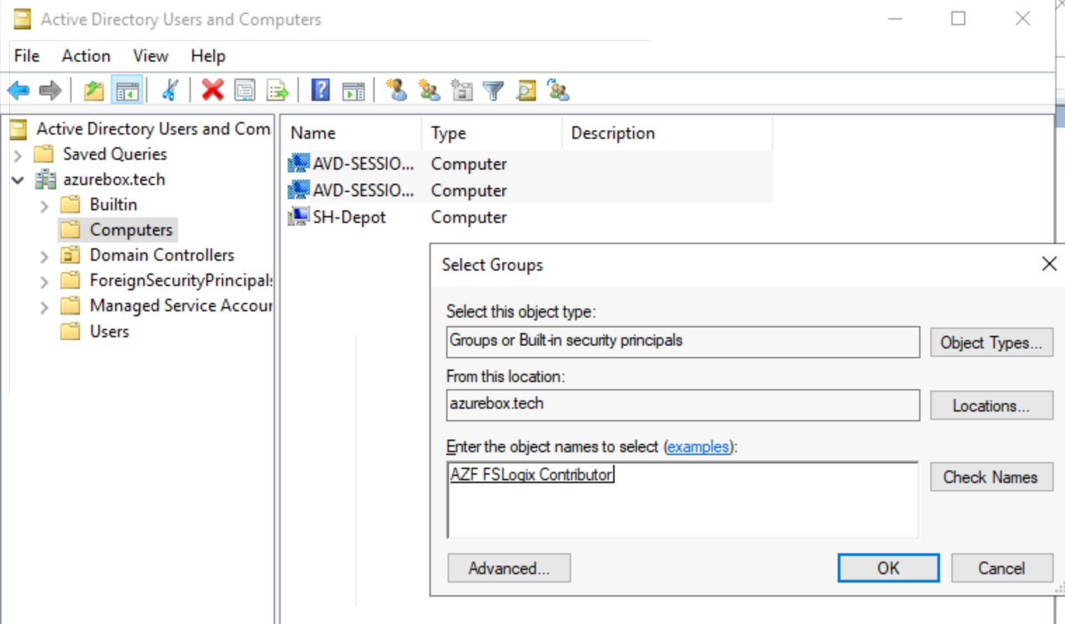The image size is (1065, 624).
Task: Click the first AVD-SESSIO computer icon
Action: point(298,163)
